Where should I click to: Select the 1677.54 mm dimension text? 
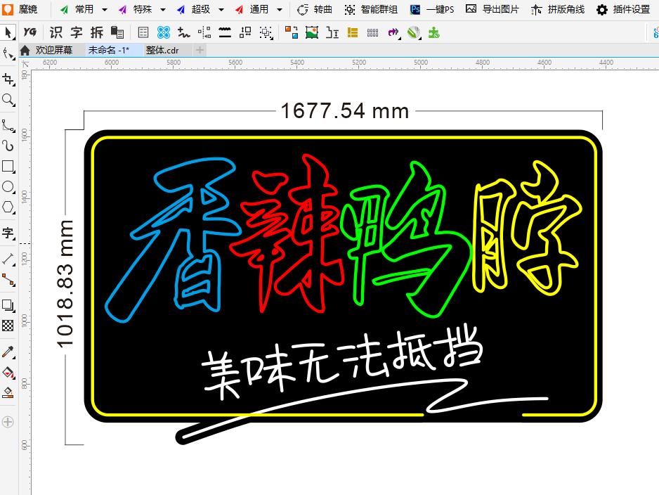point(345,111)
